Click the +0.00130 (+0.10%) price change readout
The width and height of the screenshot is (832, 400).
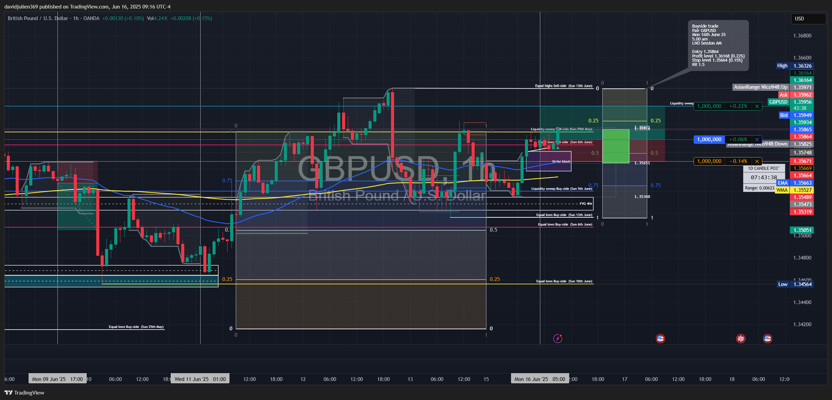click(123, 18)
